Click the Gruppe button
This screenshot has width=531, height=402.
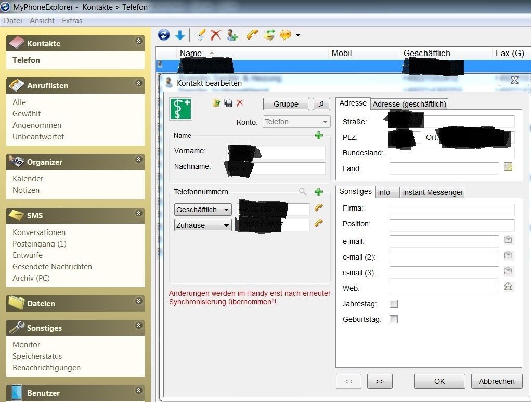(x=286, y=104)
